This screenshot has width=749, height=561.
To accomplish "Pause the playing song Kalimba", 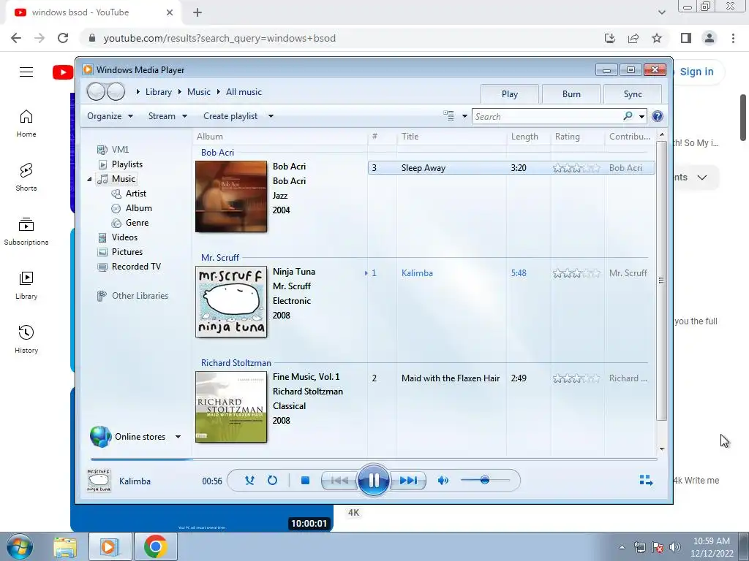I will 373,480.
